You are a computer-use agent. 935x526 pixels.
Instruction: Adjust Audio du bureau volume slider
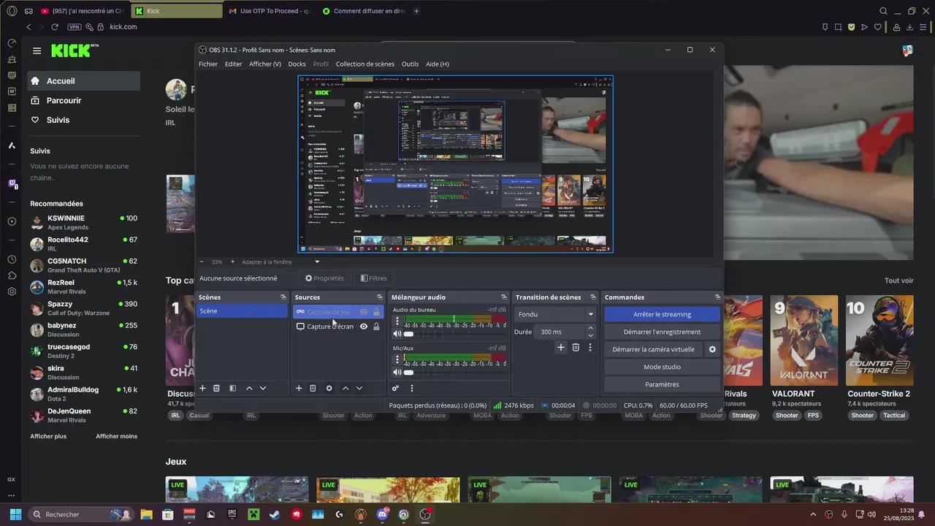(x=408, y=334)
